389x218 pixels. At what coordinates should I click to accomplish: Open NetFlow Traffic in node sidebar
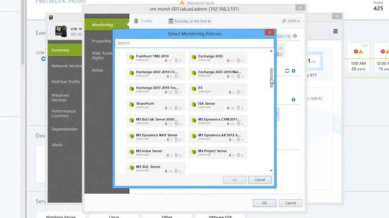pos(65,82)
